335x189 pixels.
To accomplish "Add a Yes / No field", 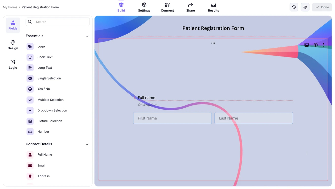I will coord(43,89).
